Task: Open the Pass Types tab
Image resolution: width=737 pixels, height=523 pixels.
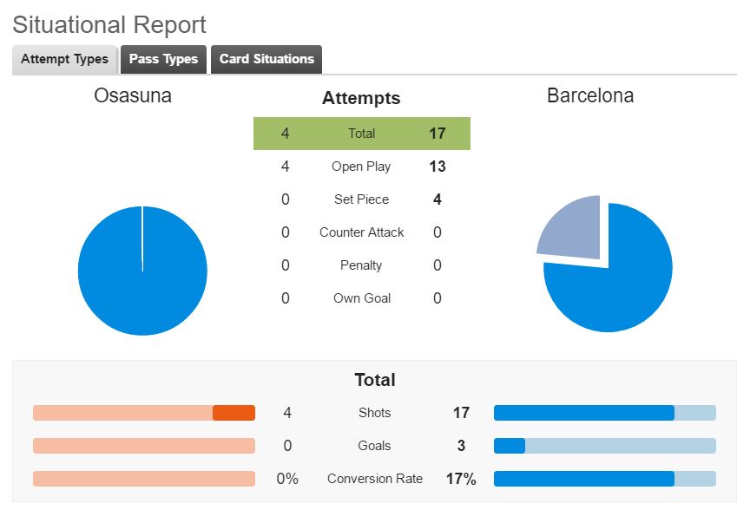Action: click(163, 59)
